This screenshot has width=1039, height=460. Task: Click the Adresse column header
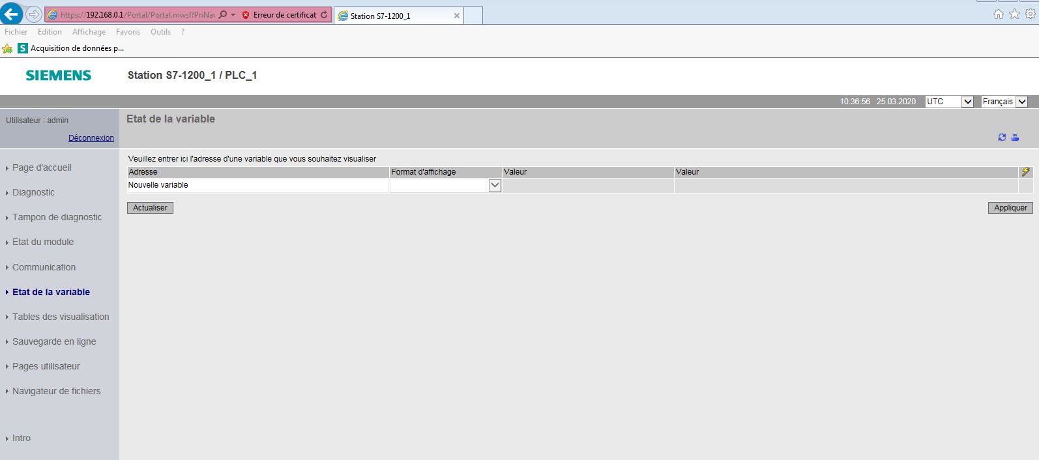(258, 172)
